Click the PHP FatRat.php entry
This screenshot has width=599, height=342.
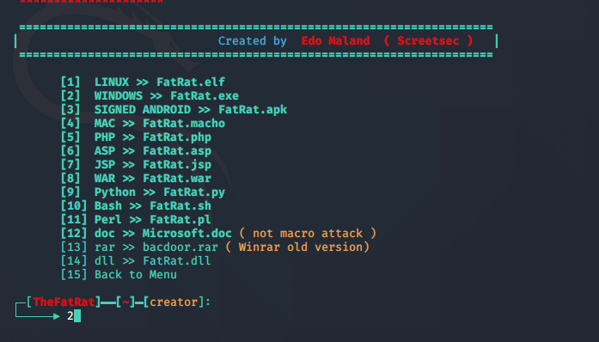(x=136, y=137)
